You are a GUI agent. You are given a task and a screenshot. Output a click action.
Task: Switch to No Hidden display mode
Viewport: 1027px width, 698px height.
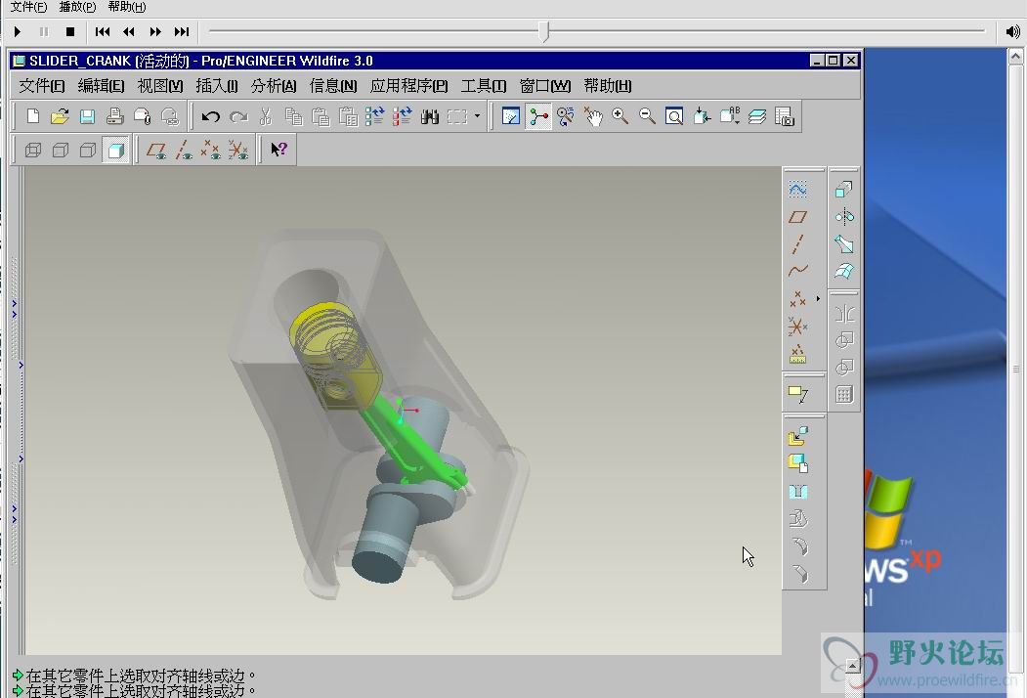point(88,151)
